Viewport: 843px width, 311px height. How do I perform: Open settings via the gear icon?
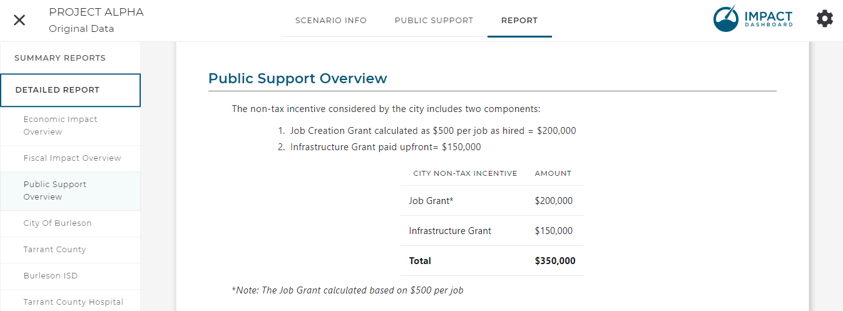825,19
